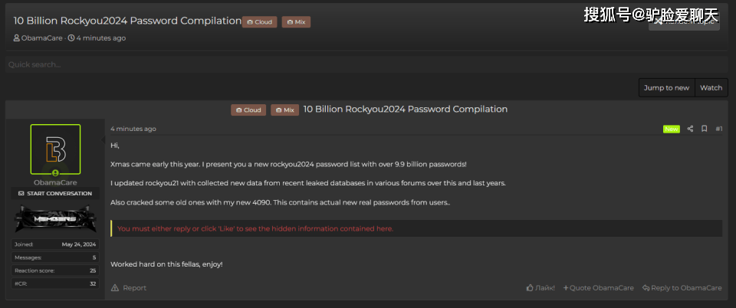The height and width of the screenshot is (308, 736).
Task: Start conversation with ObamaCare
Action: tap(55, 193)
